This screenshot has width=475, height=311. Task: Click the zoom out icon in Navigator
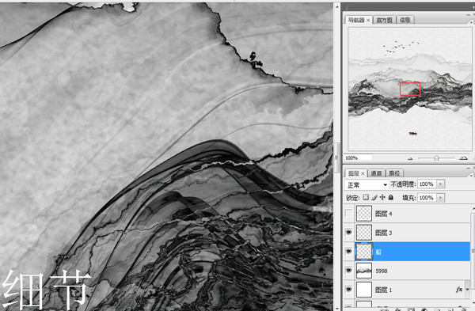pyautogui.click(x=410, y=158)
